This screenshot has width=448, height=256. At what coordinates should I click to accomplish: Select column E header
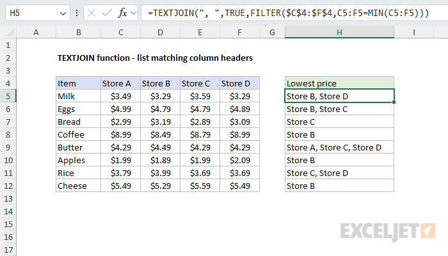pos(200,33)
